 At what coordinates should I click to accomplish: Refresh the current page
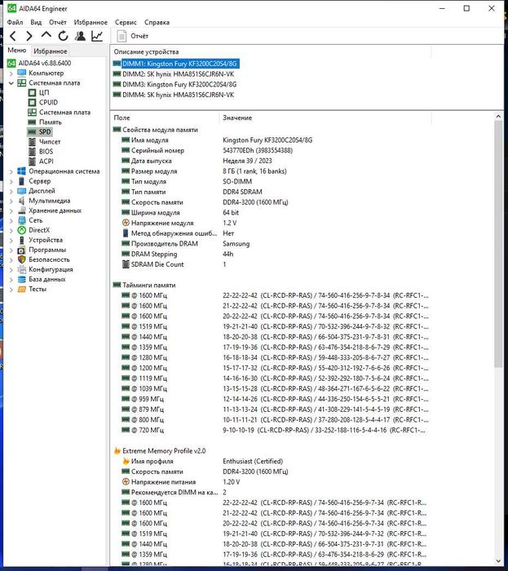(63, 36)
